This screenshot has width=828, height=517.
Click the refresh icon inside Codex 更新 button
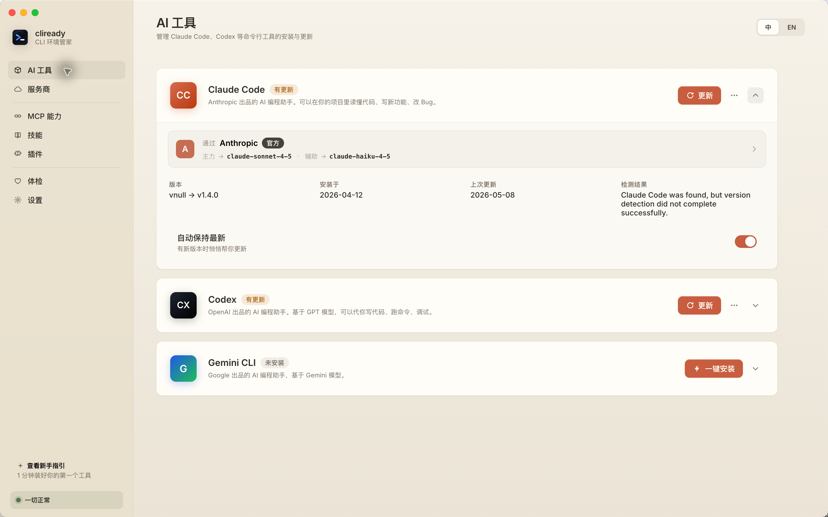pos(690,305)
